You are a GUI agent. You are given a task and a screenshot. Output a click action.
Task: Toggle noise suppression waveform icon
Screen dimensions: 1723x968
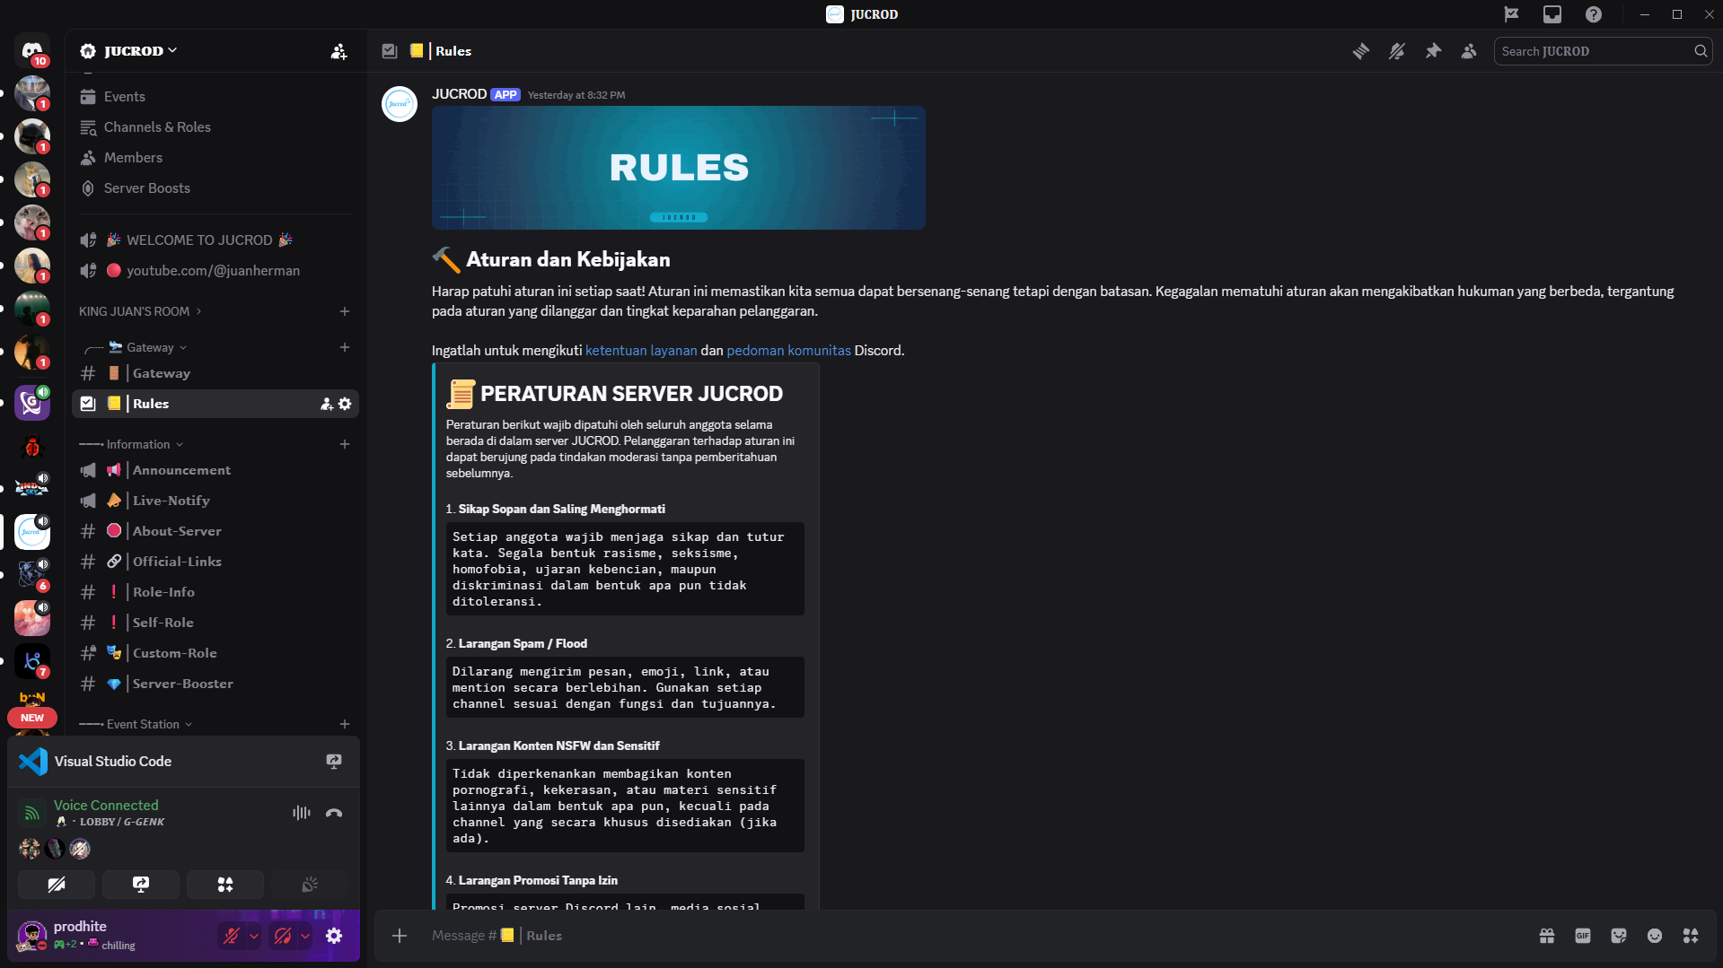pos(302,813)
